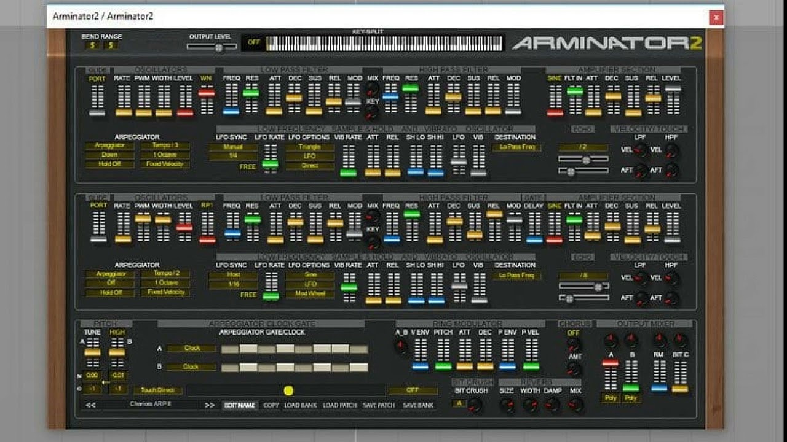
Task: Open the Host LFO sync dropdown
Action: (233, 275)
